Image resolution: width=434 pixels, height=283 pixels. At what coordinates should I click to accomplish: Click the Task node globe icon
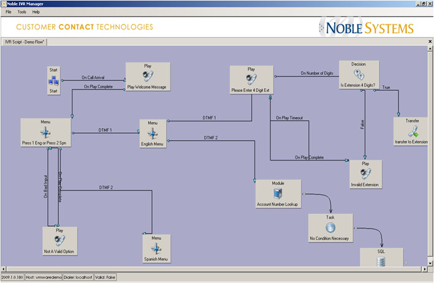tap(330, 227)
